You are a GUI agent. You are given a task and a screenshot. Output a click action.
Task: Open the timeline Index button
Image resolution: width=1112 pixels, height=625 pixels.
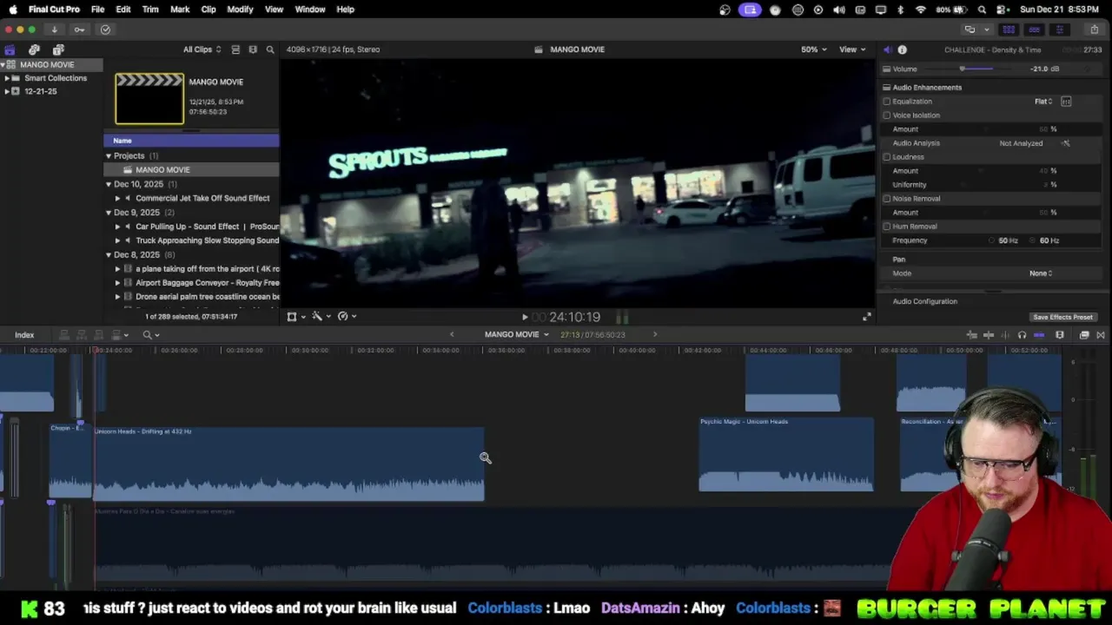[x=24, y=335]
